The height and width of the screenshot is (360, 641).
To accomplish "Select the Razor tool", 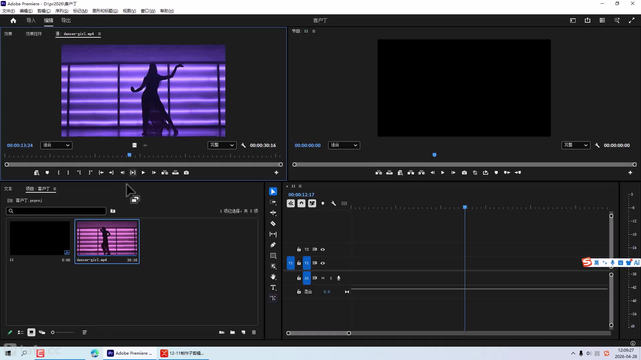I will [x=273, y=223].
